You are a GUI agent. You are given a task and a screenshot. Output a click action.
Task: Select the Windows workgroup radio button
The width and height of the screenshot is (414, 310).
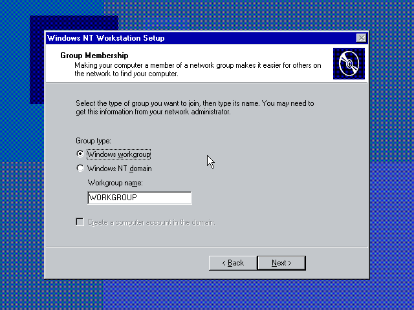pos(80,154)
